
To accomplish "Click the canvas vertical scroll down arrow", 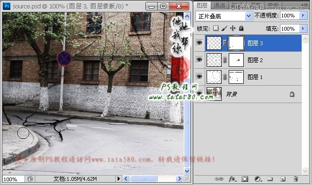I will tap(187, 171).
